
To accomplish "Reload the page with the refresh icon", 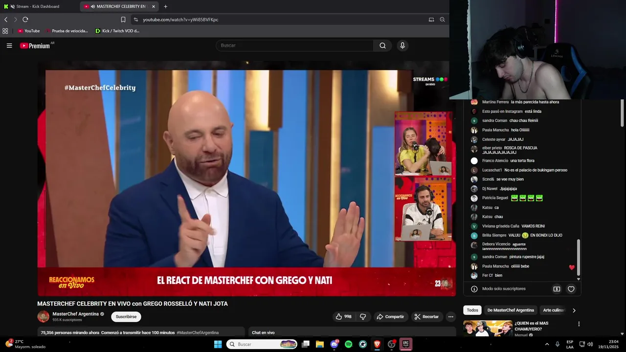I will (x=25, y=20).
